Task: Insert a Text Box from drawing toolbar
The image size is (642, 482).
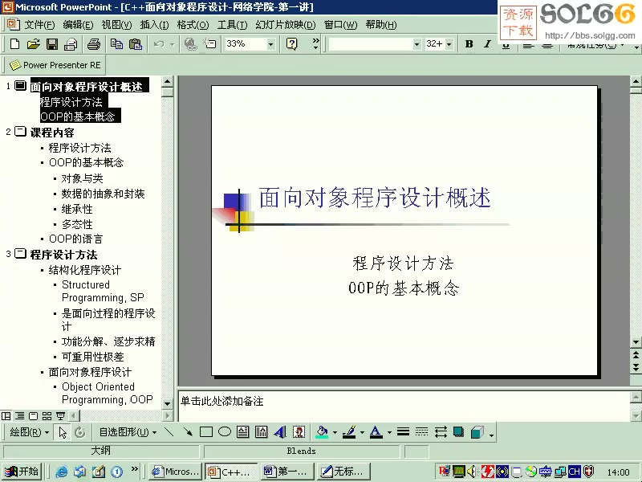Action: (x=243, y=432)
